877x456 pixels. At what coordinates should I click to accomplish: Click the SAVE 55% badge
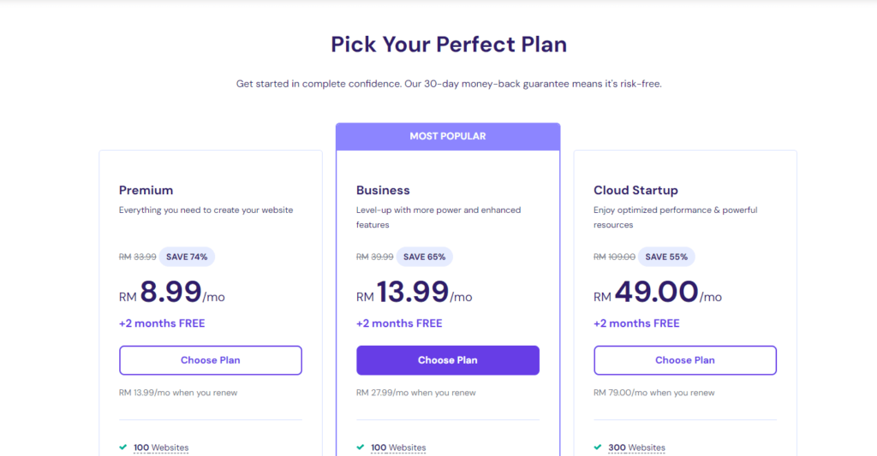point(665,257)
